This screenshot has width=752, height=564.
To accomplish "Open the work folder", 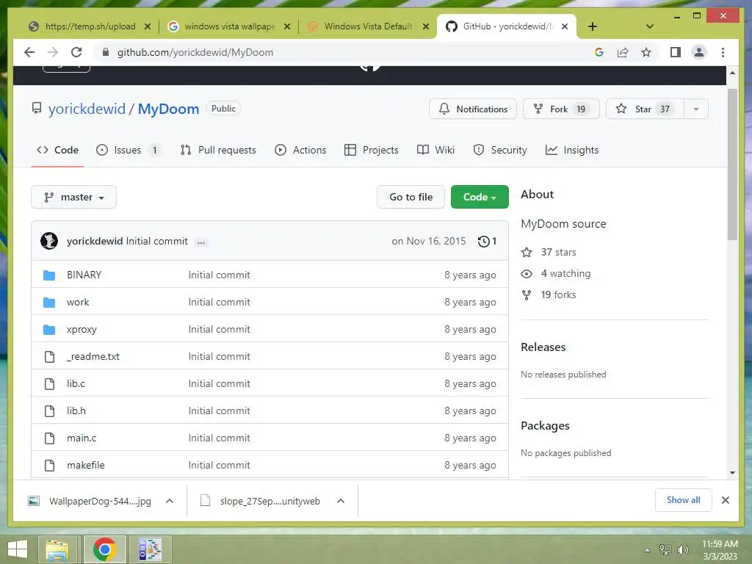I will (78, 302).
